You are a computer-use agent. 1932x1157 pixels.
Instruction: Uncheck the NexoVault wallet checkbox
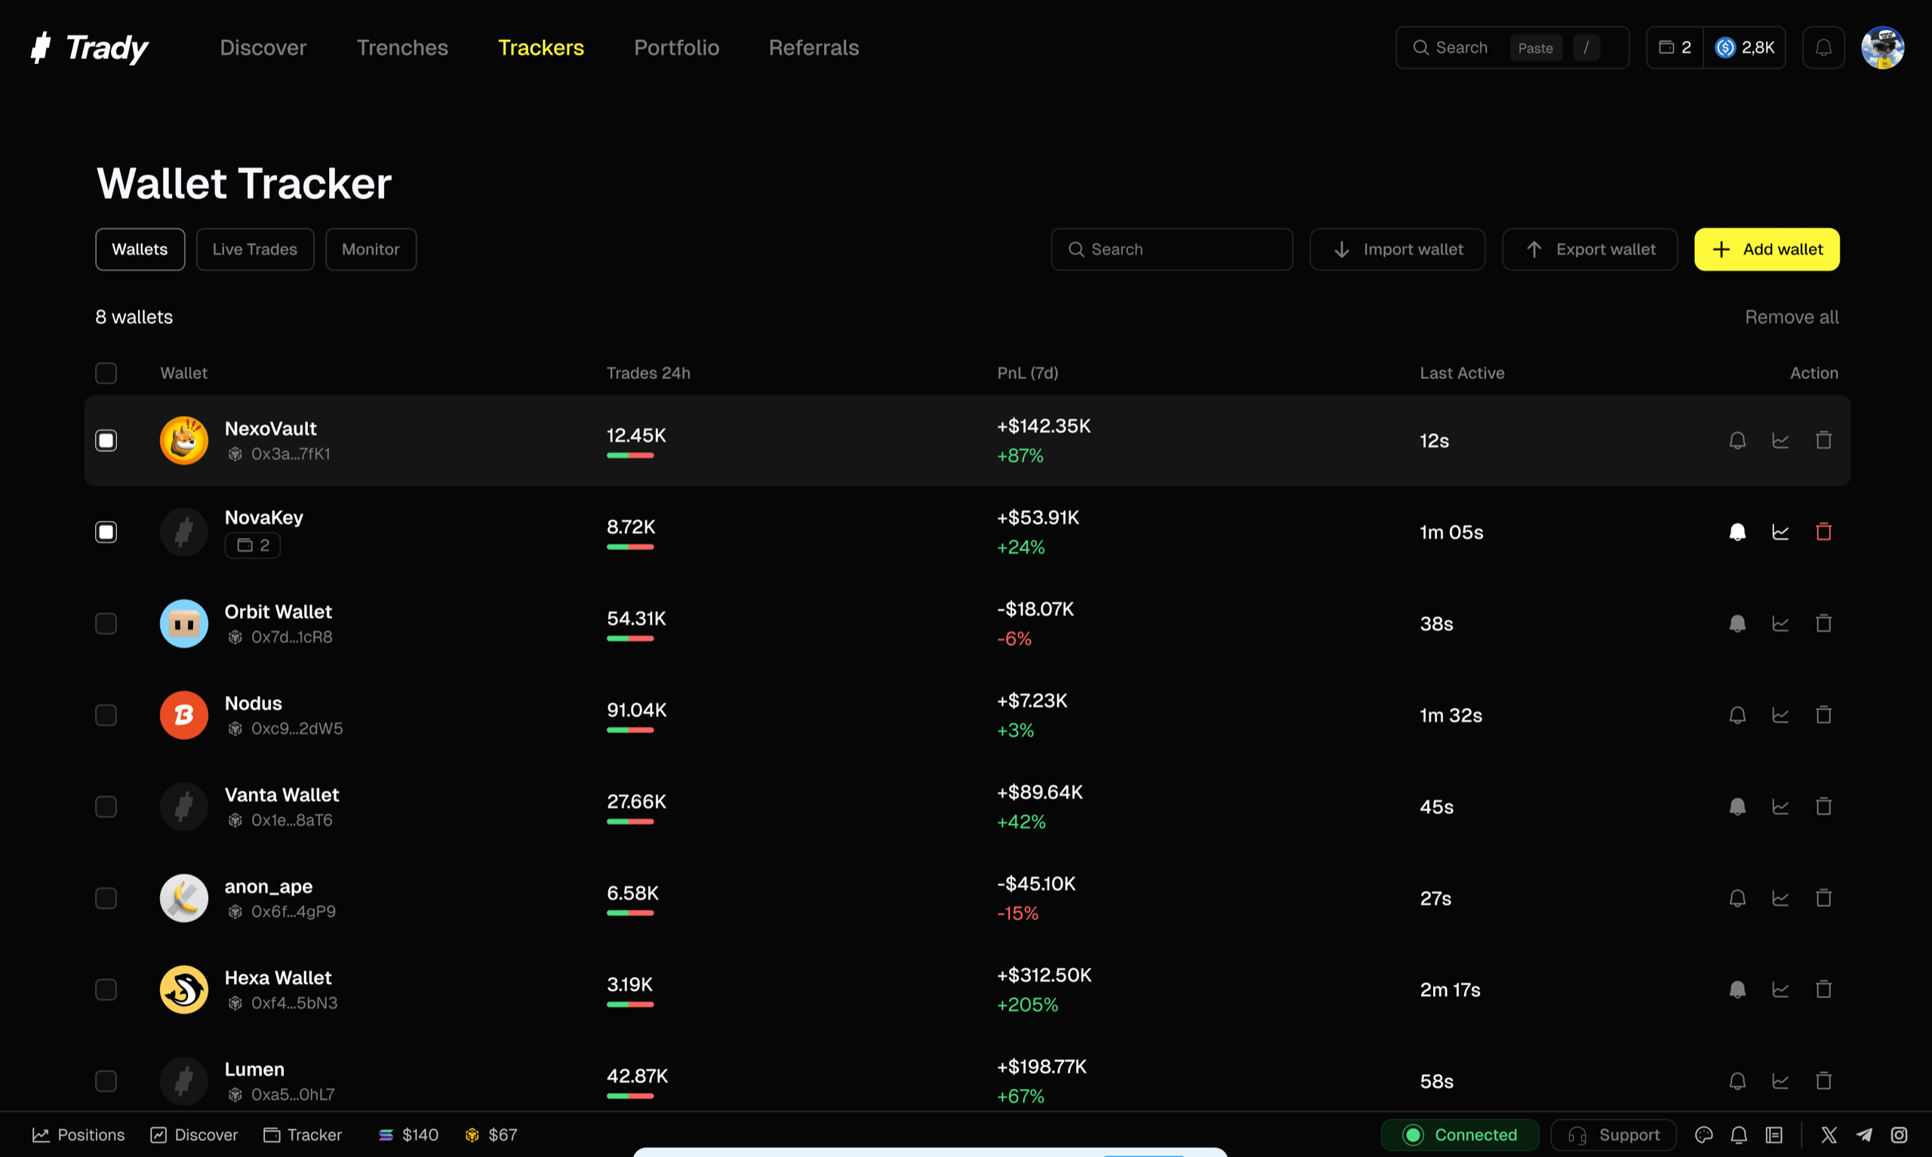point(106,441)
